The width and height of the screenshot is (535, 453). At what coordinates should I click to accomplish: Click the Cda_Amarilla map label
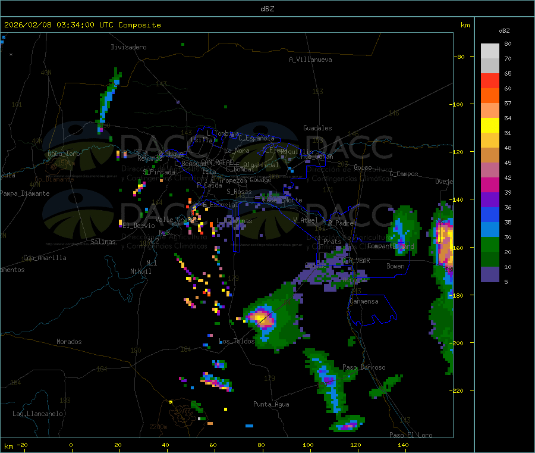[45, 258]
